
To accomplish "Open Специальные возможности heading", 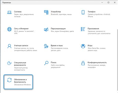I will tap(20, 64).
